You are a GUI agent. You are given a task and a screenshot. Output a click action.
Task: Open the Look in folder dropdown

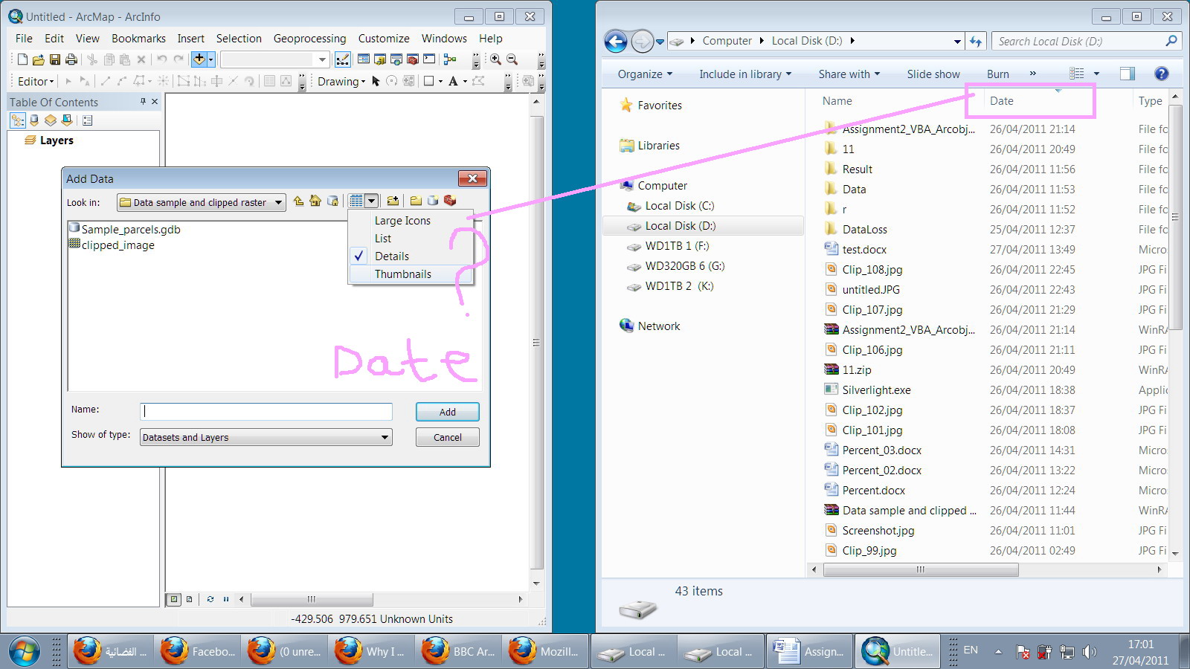[x=278, y=202]
